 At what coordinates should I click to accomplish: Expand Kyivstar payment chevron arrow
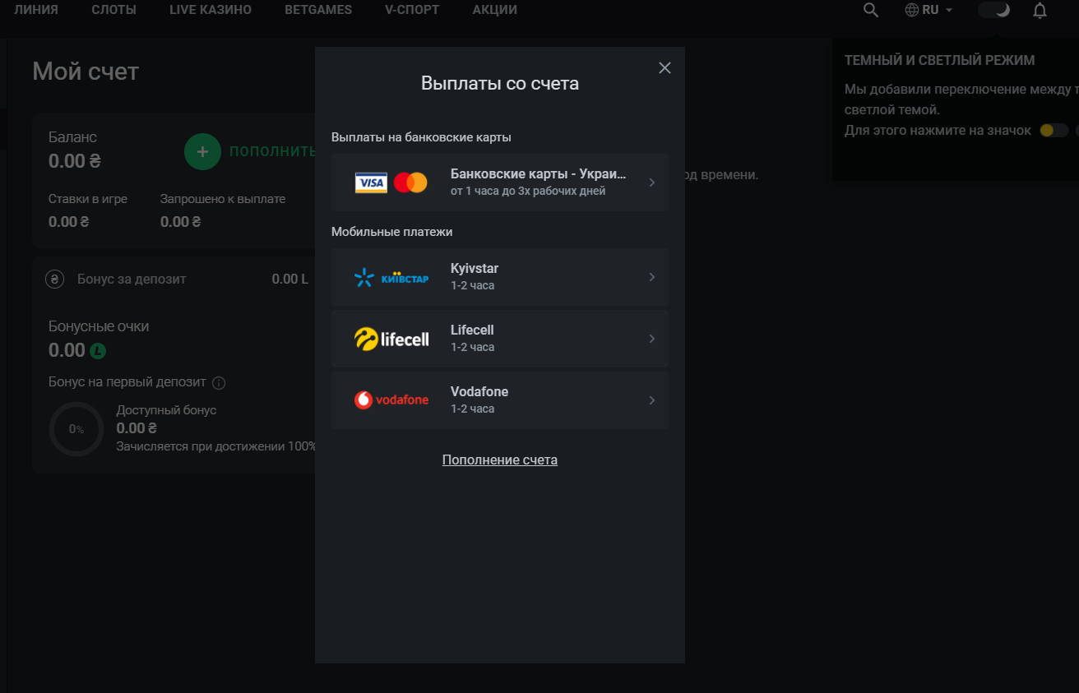coord(651,278)
